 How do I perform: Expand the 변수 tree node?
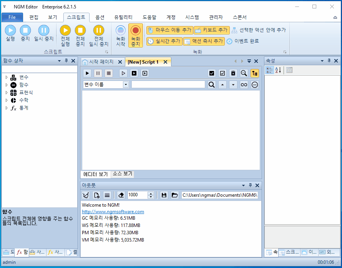[x=7, y=77]
